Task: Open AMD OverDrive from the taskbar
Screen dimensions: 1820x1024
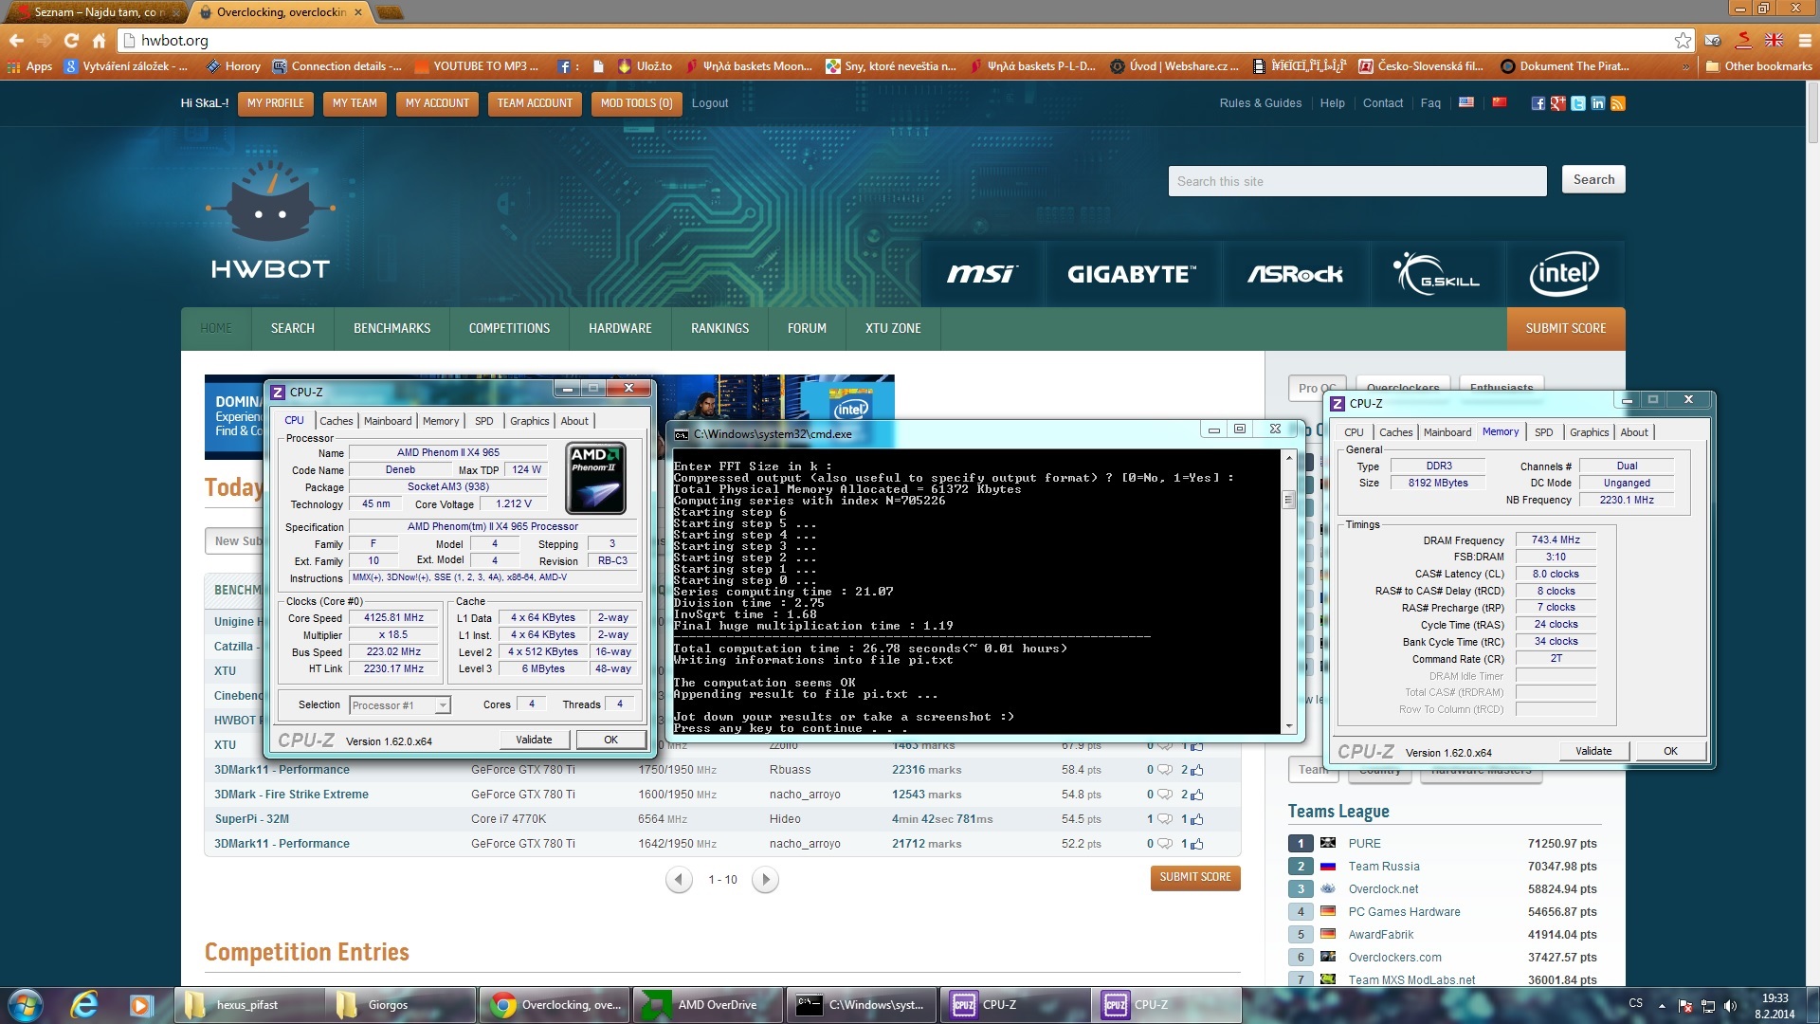Action: tap(706, 1005)
